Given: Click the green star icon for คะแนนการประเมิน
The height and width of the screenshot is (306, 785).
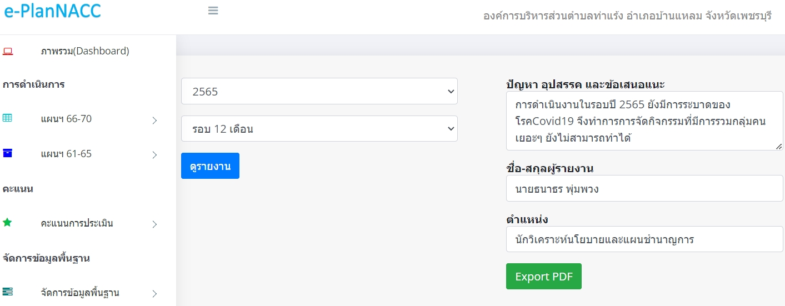Looking at the screenshot, I should 7,223.
